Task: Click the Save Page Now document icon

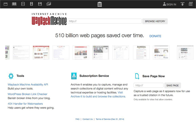Action: coord(137,76)
